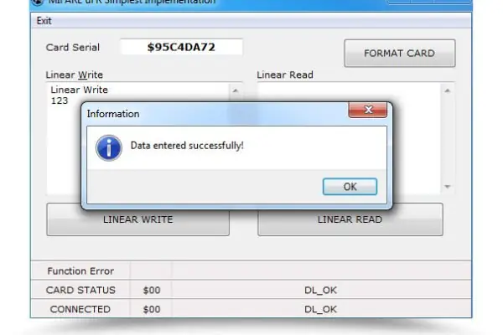
Task: Click the Linear Write box scroll-up arrow
Action: (x=235, y=90)
